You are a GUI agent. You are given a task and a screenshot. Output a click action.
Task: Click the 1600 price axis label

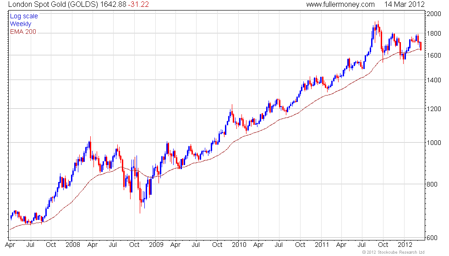433,55
